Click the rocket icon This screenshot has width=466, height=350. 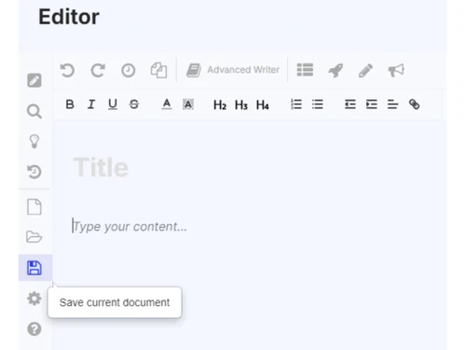tap(336, 70)
